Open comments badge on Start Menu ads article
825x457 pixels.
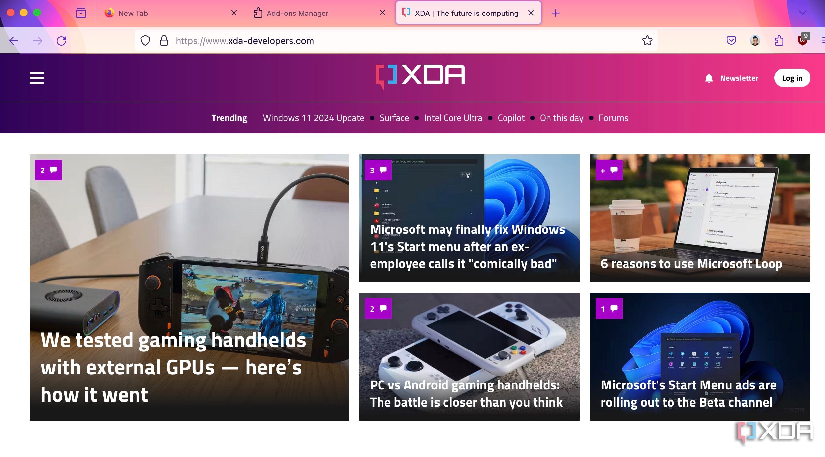609,308
